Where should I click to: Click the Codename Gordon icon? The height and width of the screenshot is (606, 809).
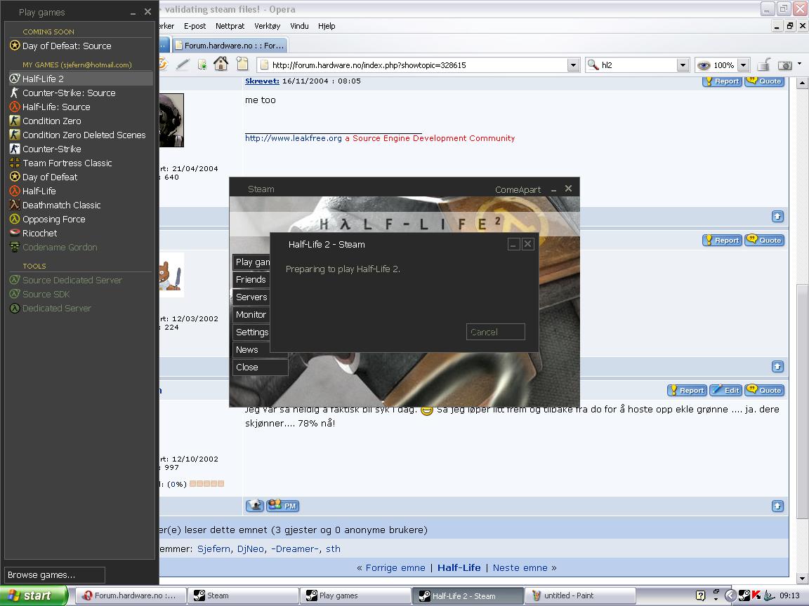(x=15, y=247)
